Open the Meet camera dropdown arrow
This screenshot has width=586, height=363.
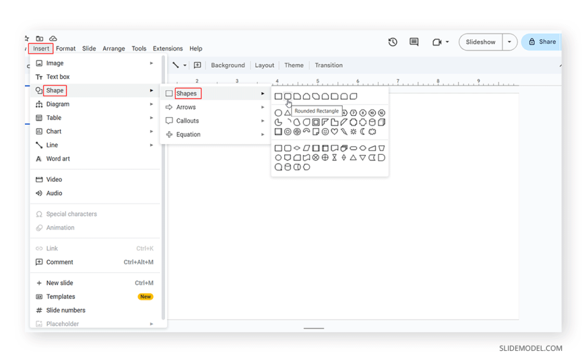pos(447,42)
